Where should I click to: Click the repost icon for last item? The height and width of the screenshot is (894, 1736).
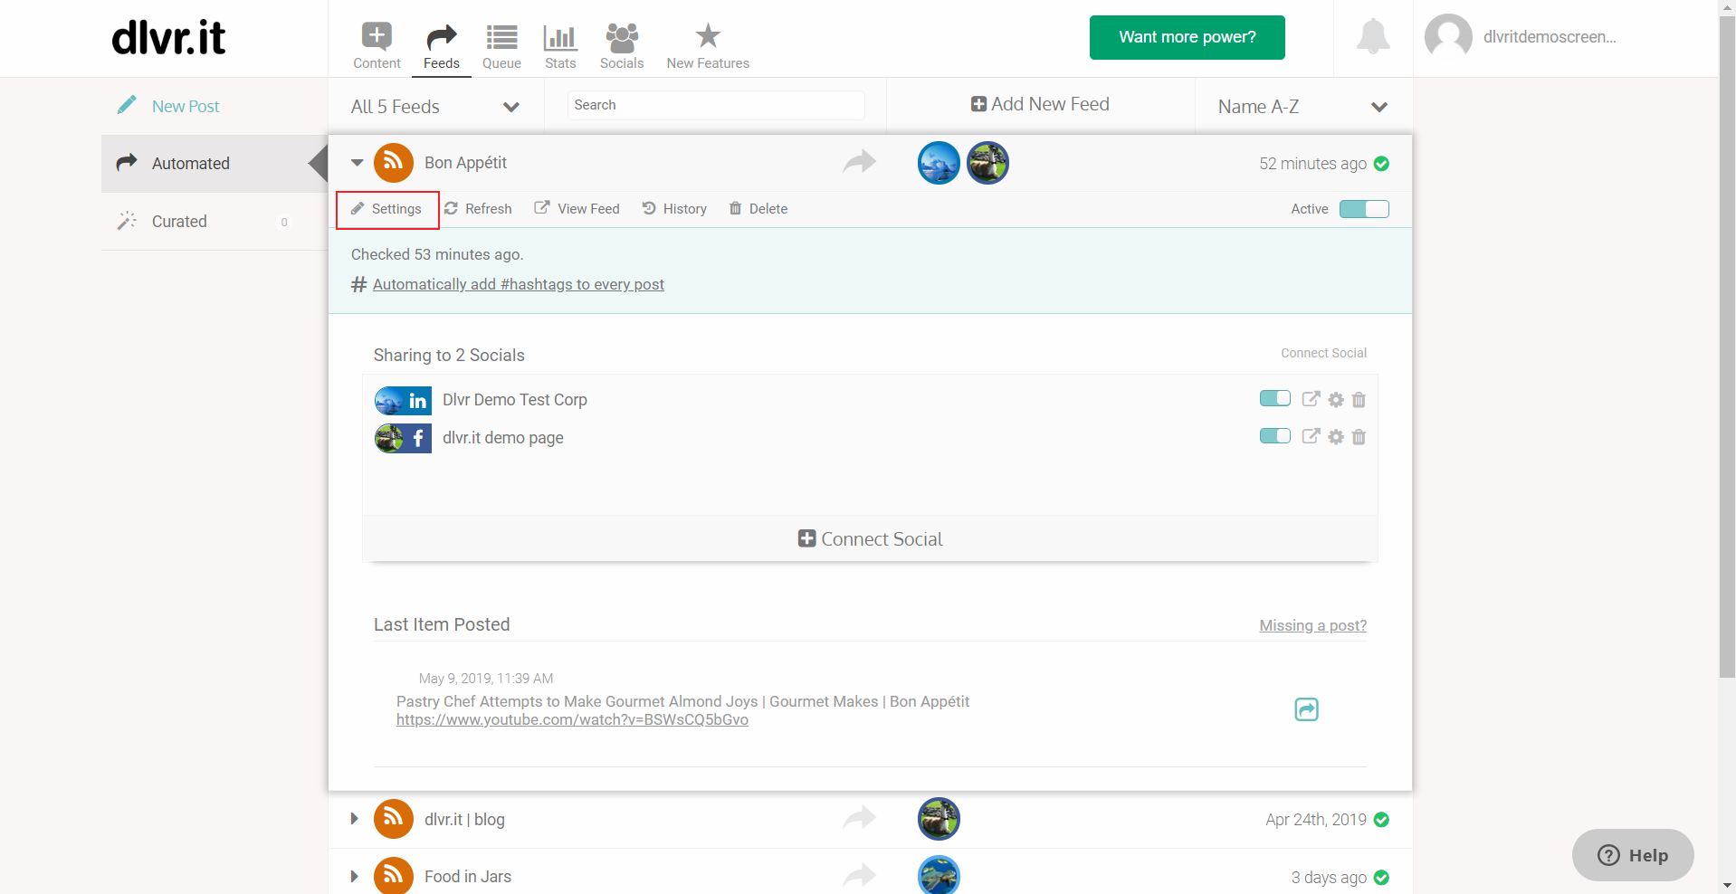pos(1306,709)
